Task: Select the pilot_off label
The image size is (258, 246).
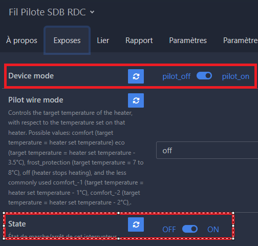Action: pyautogui.click(x=177, y=76)
